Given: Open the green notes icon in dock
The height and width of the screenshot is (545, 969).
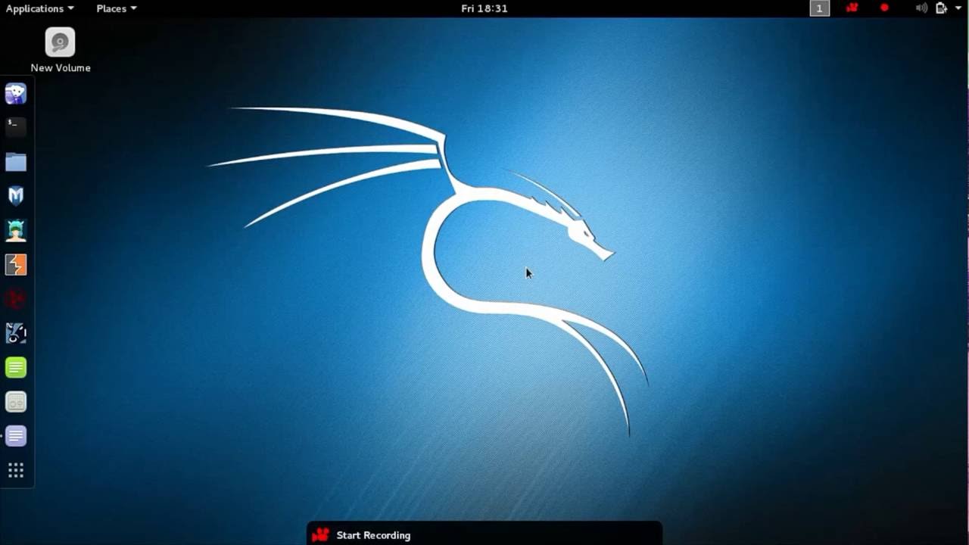Looking at the screenshot, I should [x=16, y=368].
